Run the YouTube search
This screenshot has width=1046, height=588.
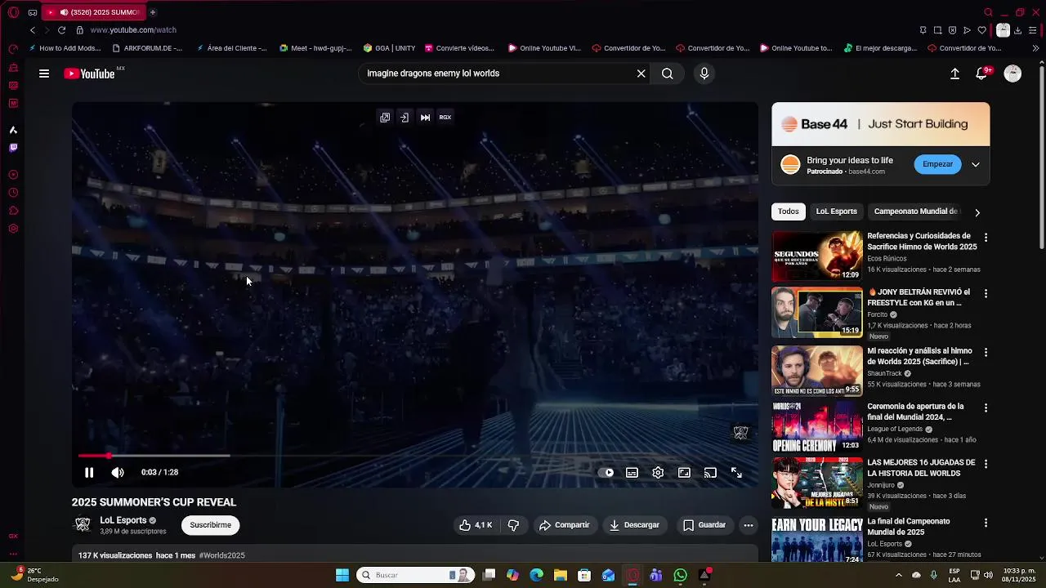(x=668, y=73)
